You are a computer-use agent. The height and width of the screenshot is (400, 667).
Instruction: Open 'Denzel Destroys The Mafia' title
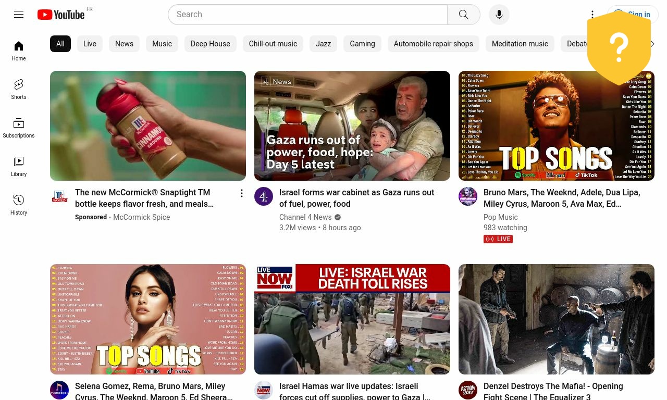point(553,392)
